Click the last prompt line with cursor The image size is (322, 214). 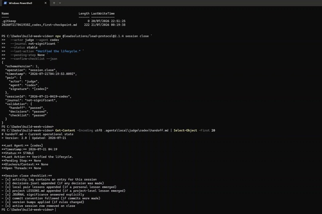[x=28, y=210]
